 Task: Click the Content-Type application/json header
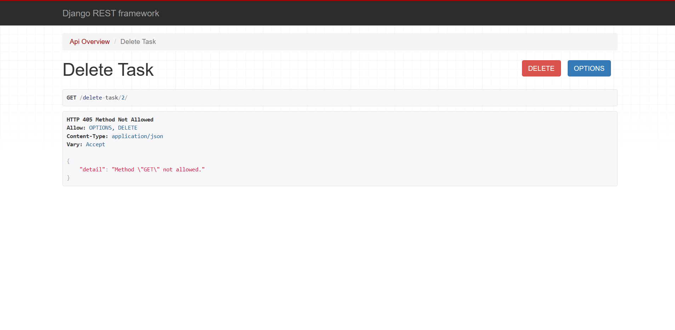point(115,136)
